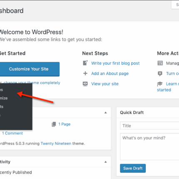Click the widgets grid icon under More Actions

(x=160, y=63)
